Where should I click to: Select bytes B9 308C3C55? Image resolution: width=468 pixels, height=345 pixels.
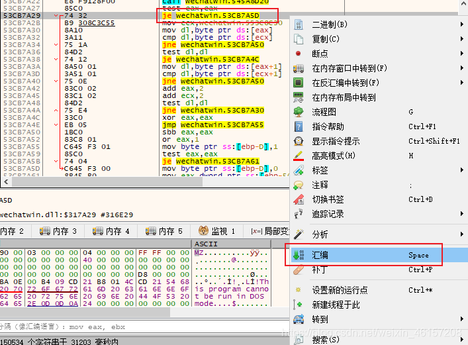89,23
